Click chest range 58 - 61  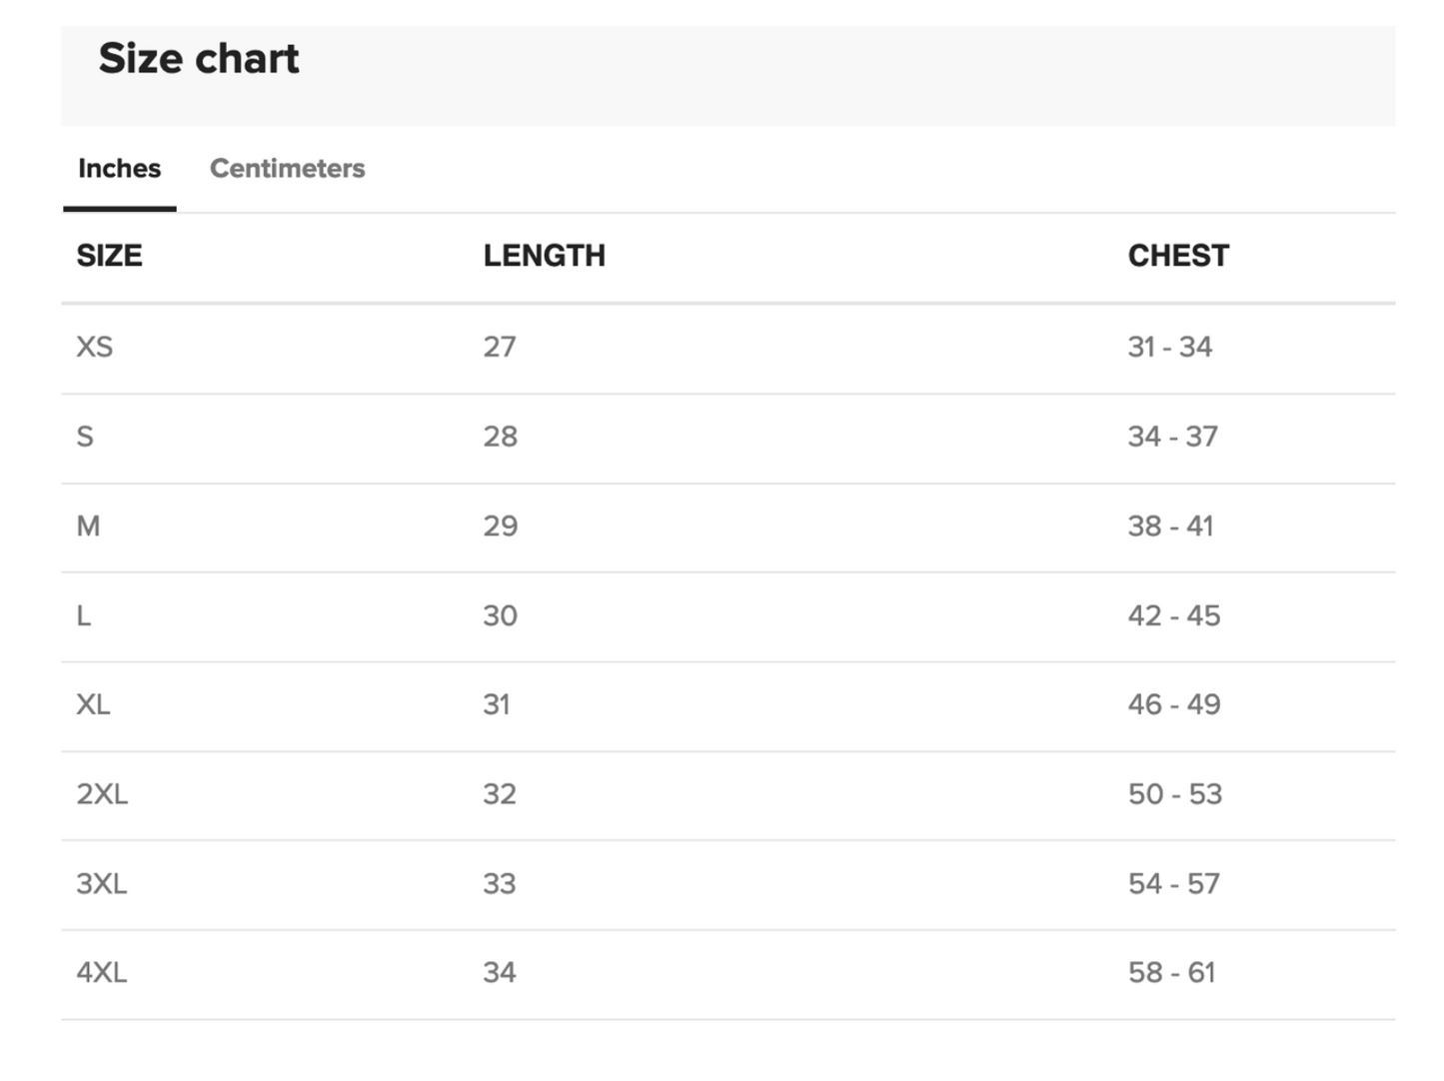click(x=1171, y=972)
